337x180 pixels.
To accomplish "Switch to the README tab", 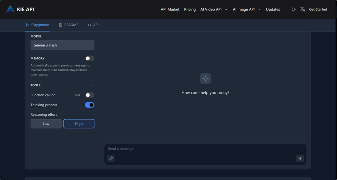I will 68,25.
